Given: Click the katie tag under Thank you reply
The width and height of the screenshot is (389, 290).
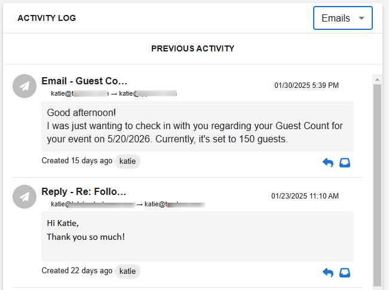Looking at the screenshot, I should click(x=127, y=271).
